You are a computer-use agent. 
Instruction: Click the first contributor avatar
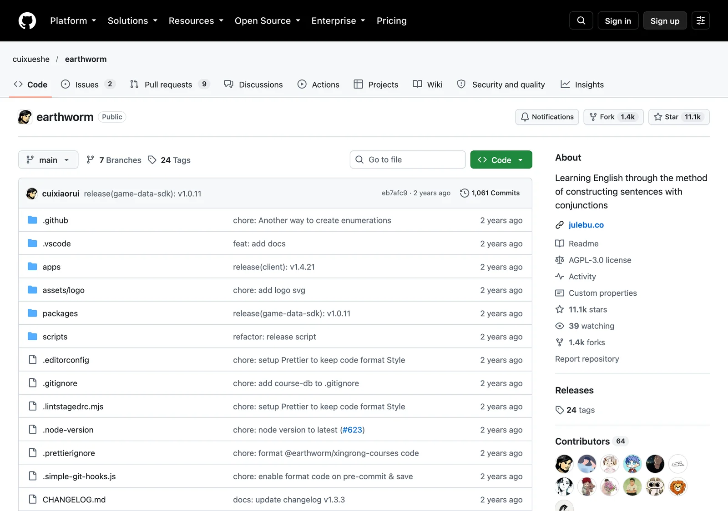pos(564,464)
